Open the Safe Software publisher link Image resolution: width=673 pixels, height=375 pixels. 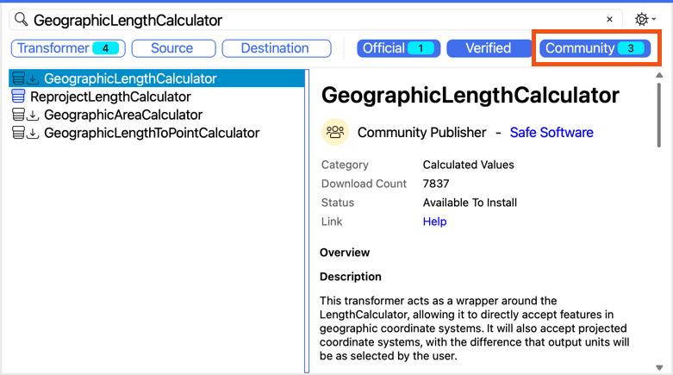[x=551, y=132]
